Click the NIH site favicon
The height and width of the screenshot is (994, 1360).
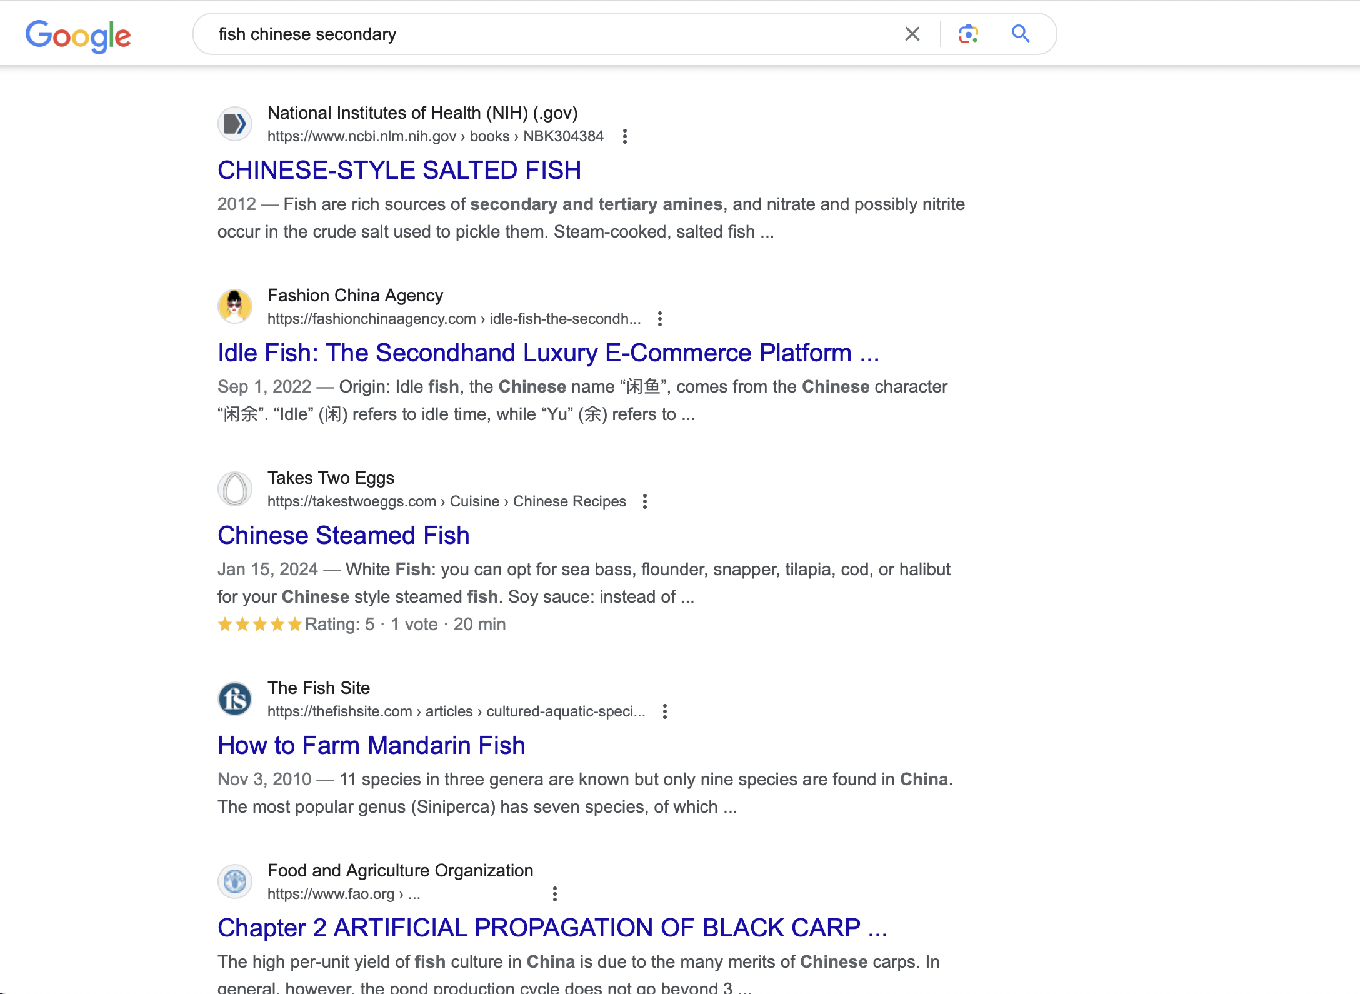[x=235, y=124]
